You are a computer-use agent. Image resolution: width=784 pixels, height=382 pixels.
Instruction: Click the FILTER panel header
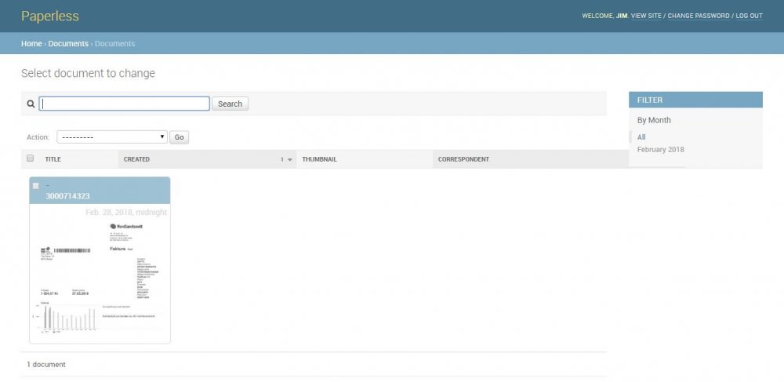coord(695,100)
